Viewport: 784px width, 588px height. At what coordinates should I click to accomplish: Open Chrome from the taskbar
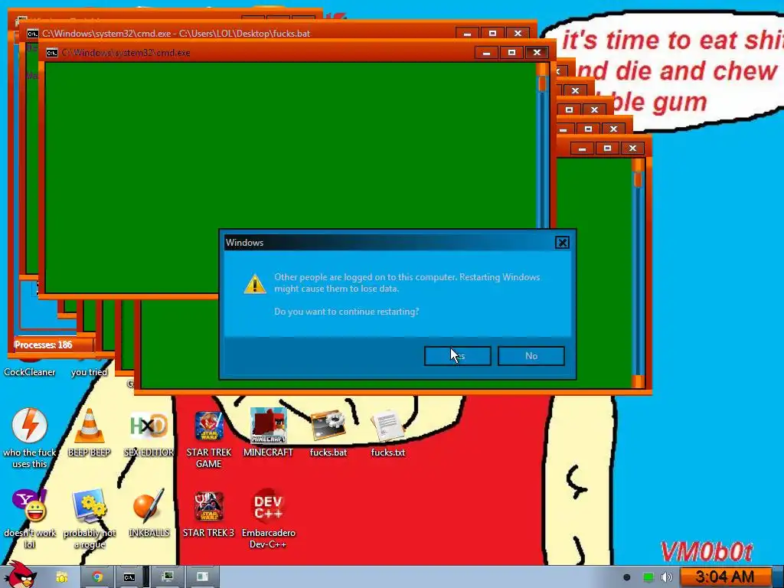point(97,577)
